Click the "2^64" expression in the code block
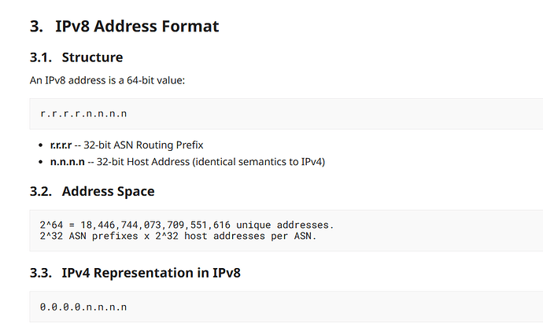This screenshot has width=543, height=327. point(52,226)
